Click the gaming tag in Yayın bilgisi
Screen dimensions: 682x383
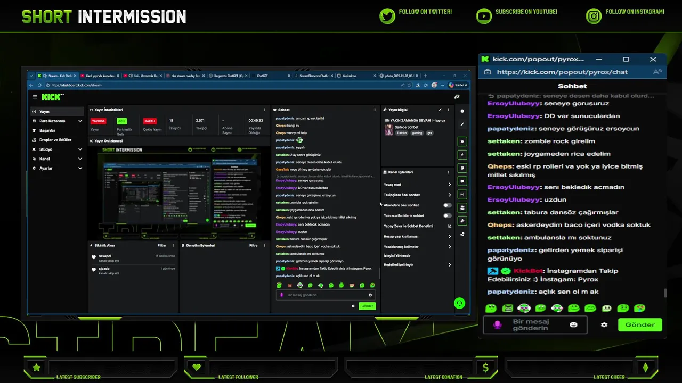pyautogui.click(x=417, y=133)
